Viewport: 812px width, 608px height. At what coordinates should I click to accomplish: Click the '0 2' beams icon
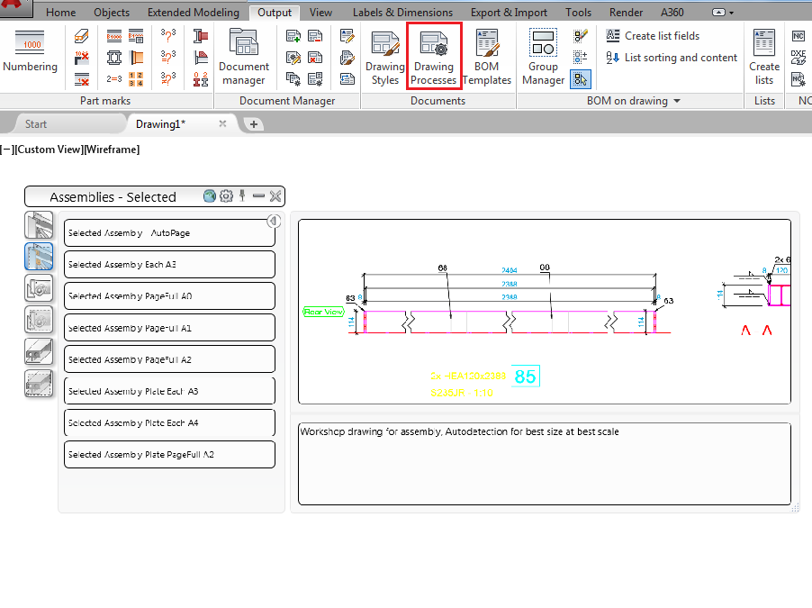pyautogui.click(x=201, y=79)
